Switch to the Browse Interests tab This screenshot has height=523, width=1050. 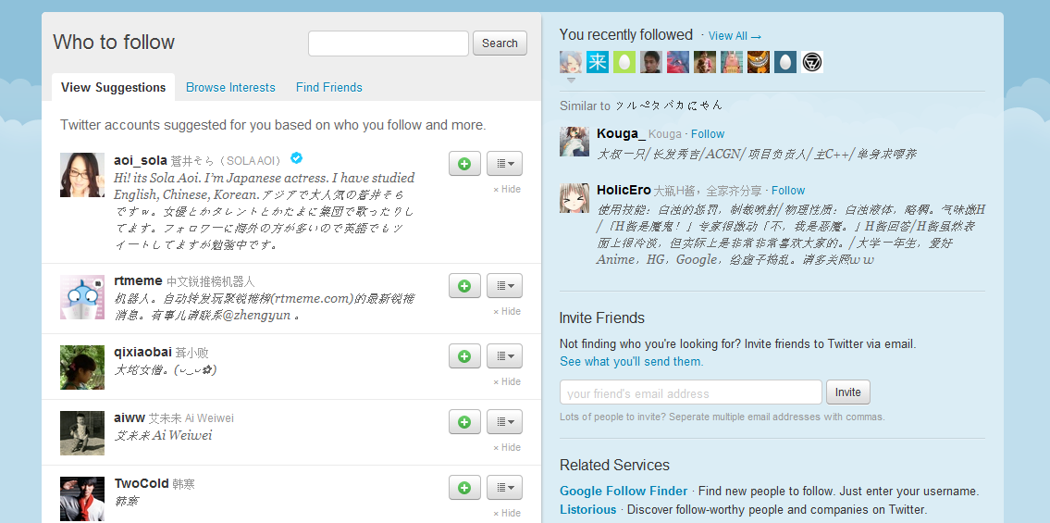point(230,87)
